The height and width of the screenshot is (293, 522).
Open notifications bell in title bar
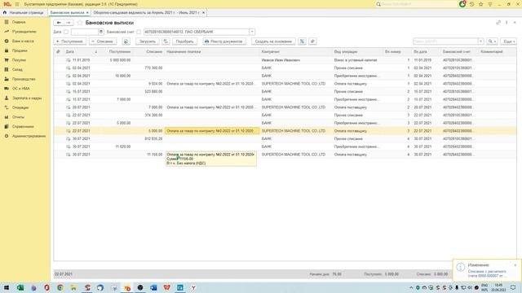coord(462,4)
